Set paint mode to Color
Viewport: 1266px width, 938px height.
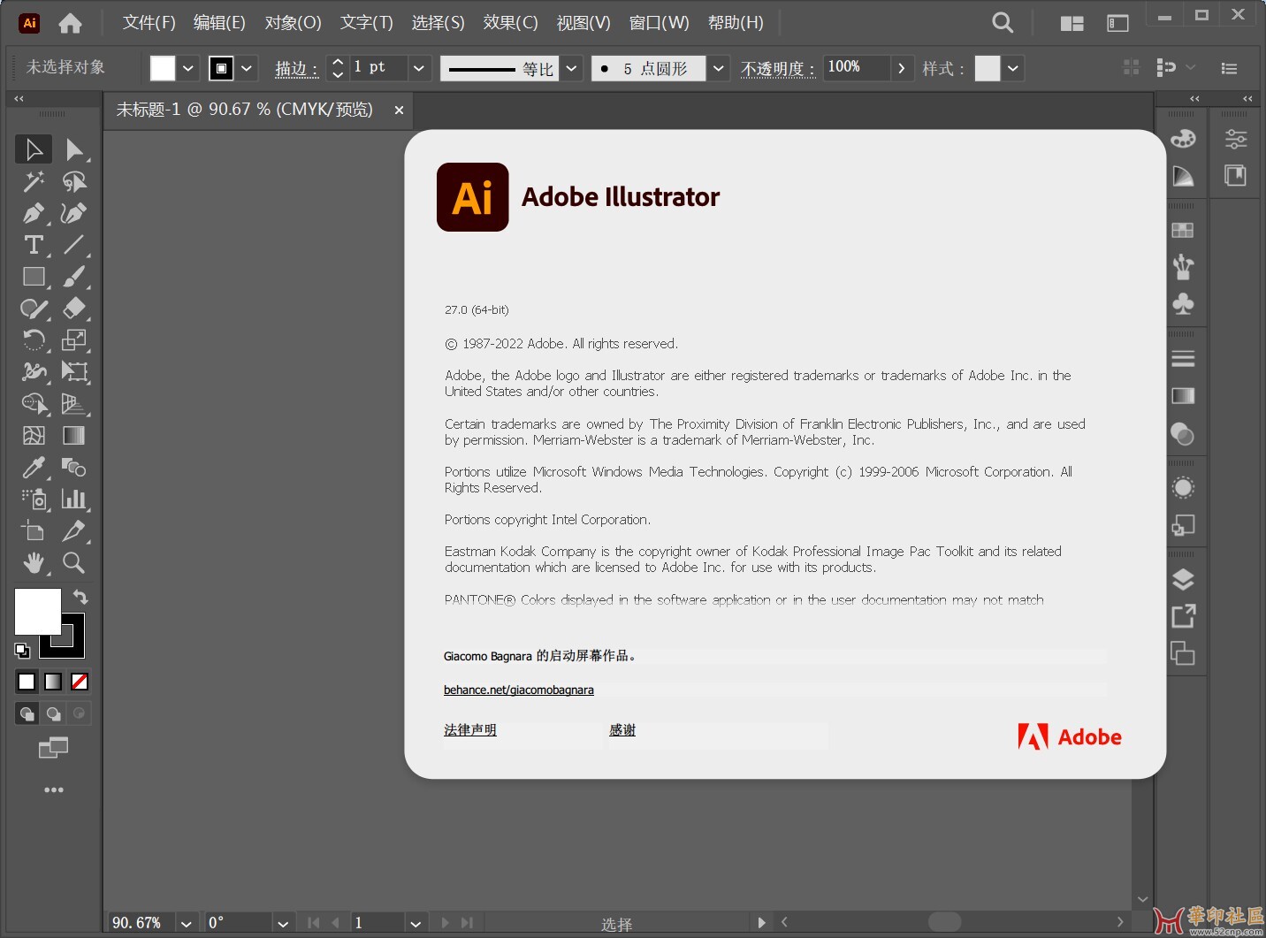pyautogui.click(x=27, y=682)
